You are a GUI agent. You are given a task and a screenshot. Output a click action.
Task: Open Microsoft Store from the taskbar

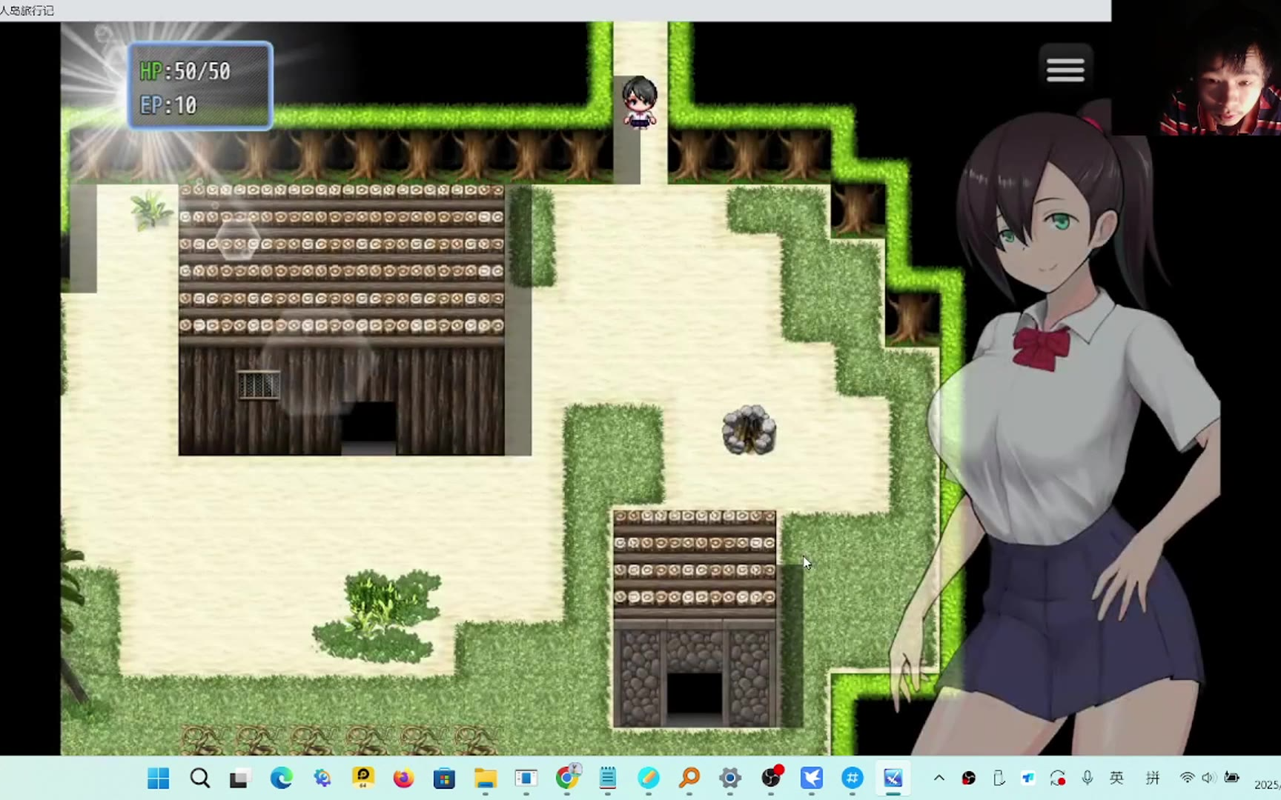444,778
